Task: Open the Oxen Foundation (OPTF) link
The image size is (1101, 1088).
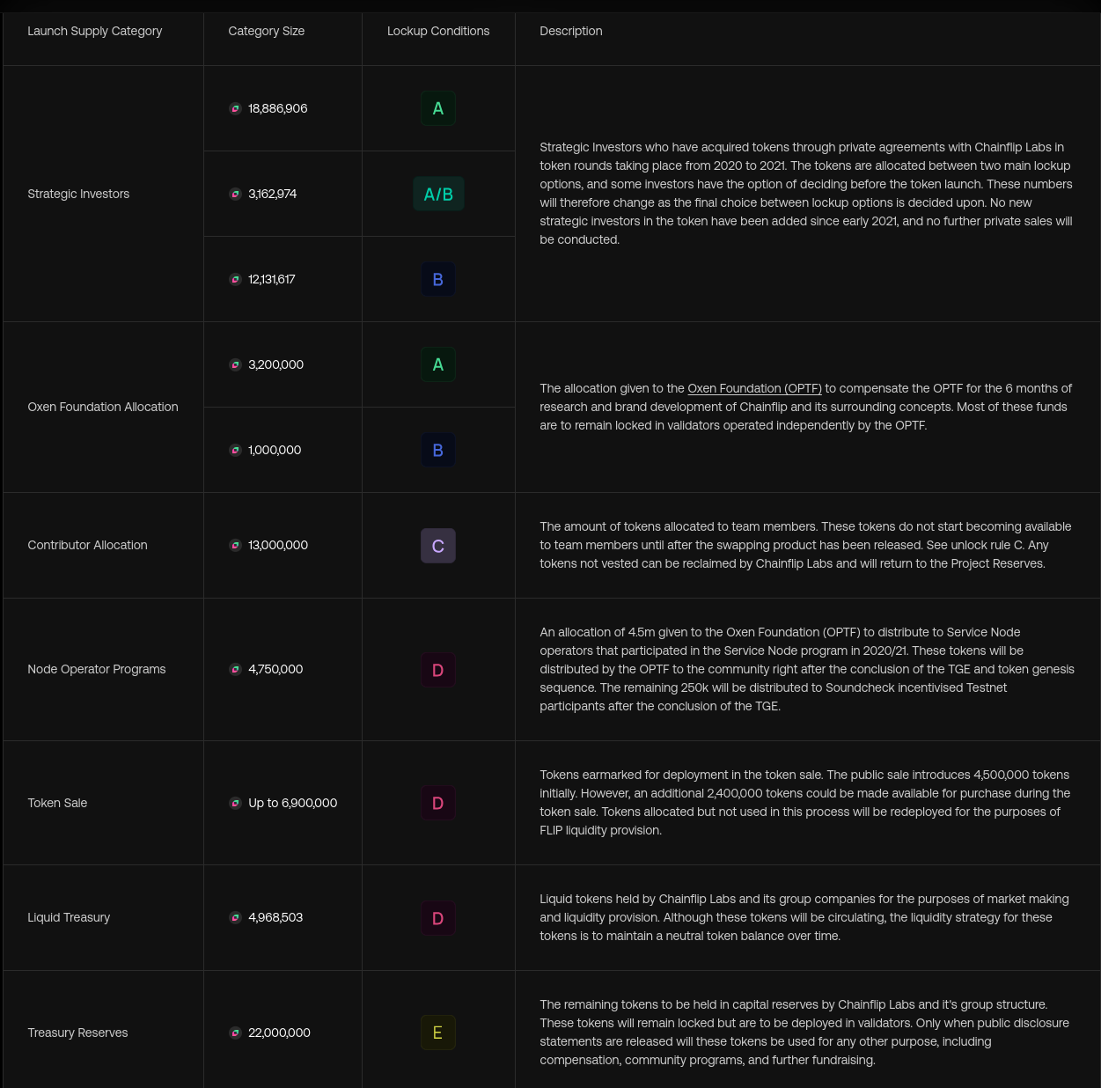Action: pos(754,388)
